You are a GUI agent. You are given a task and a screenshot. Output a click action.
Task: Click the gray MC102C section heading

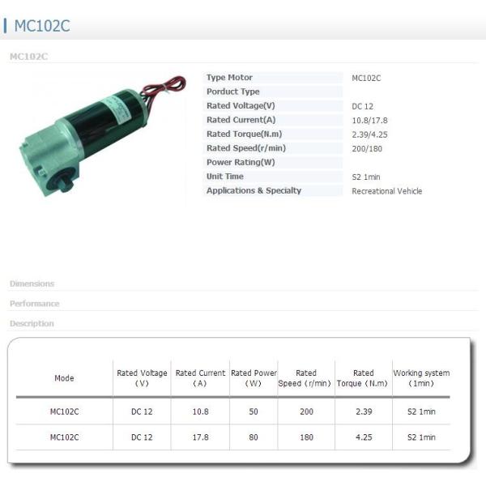coord(29,57)
